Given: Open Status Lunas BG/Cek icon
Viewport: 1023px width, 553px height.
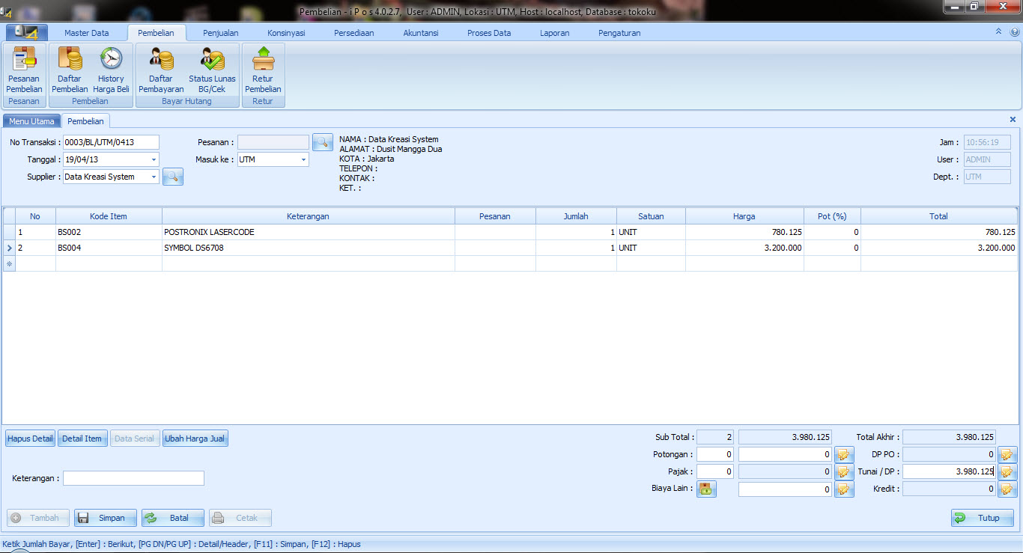Looking at the screenshot, I should (x=212, y=70).
